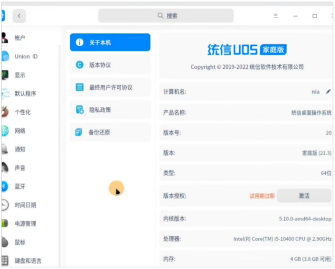The width and height of the screenshot is (335, 269).
Task: Click the 版本协议 copyright icon
Action: [79, 64]
